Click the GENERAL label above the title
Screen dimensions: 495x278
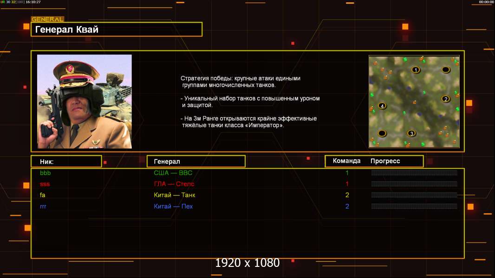47,19
